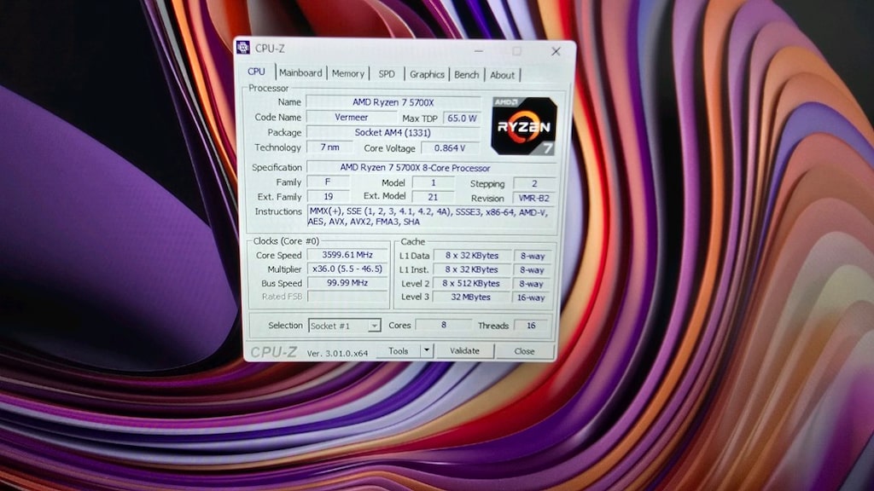
Task: Click the Level 3 16-way value
Action: (532, 297)
